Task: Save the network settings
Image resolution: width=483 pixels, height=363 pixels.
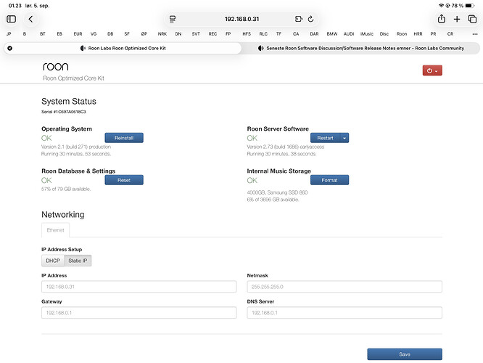Action: (405, 354)
